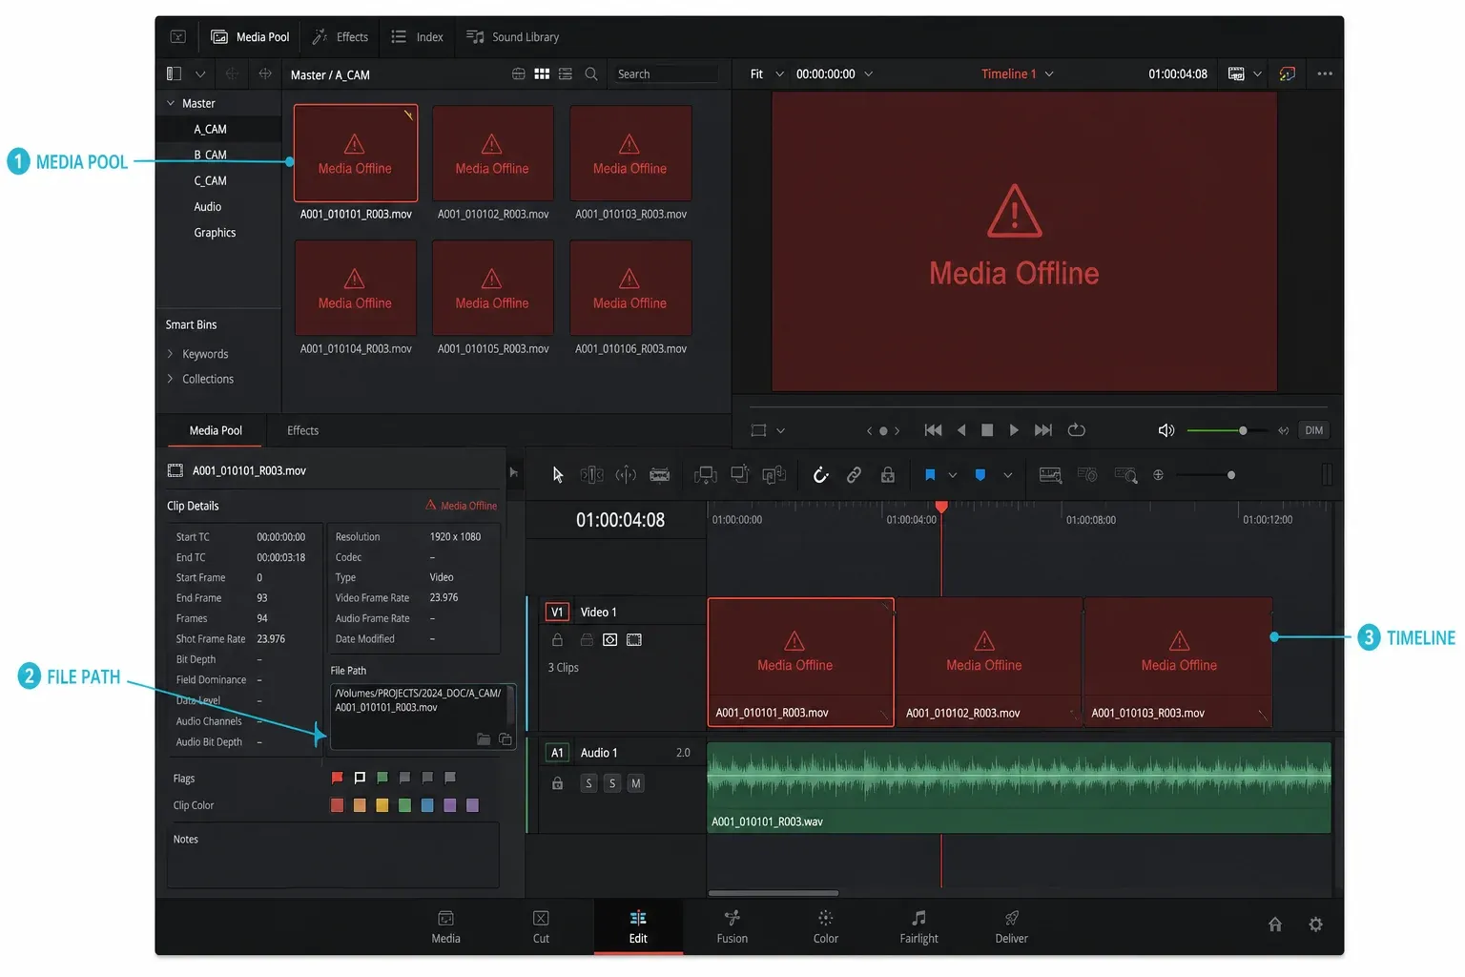Play the timeline in reverse
The height and width of the screenshot is (977, 1465).
[960, 430]
